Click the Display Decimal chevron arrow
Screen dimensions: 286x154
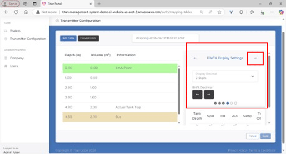tap(253, 76)
